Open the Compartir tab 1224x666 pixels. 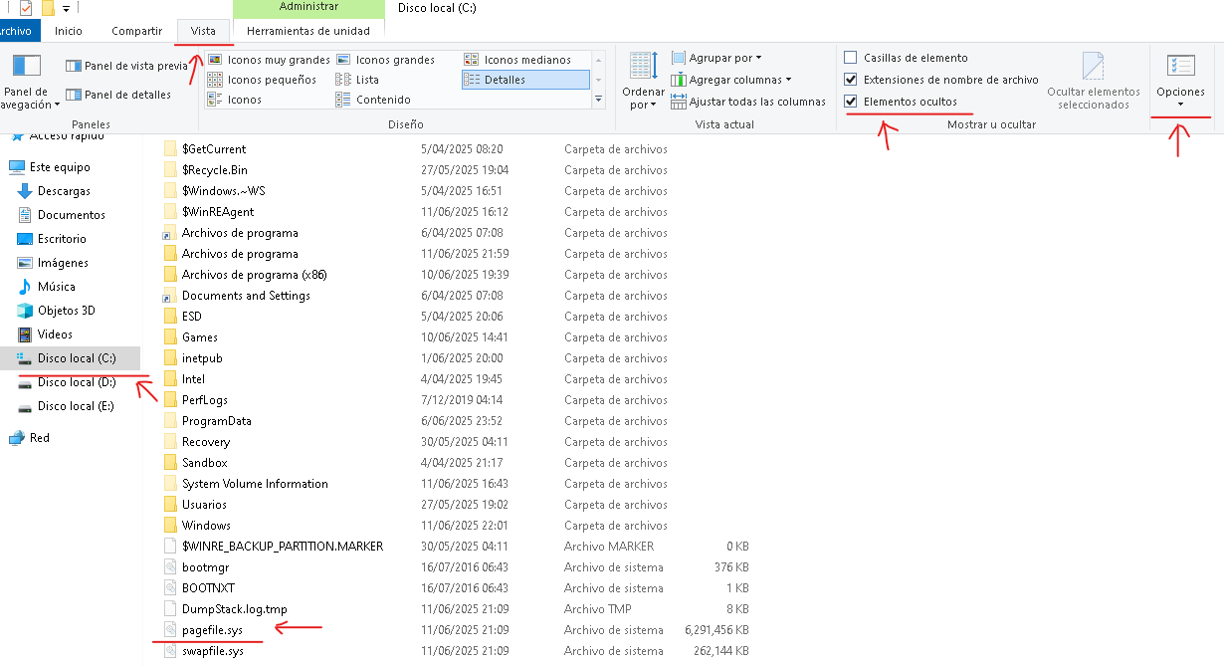pos(136,31)
